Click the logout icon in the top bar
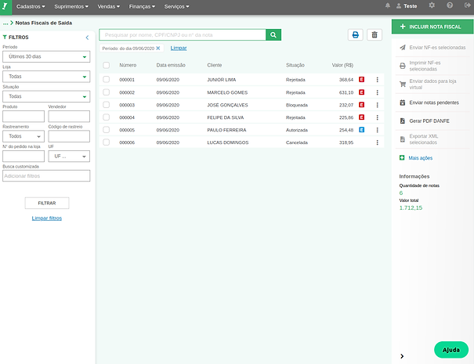The width and height of the screenshot is (474, 364). (x=466, y=5)
